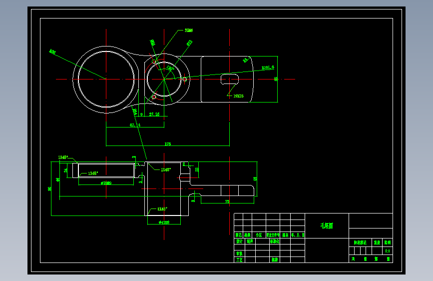Click the 75 dimension in the side view
The width and height of the screenshot is (433, 281).
[x=227, y=201]
